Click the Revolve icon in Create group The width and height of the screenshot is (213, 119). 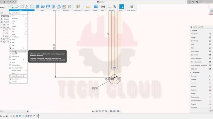point(43,7)
